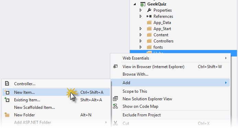238x128 pixels.
Task: Select the App_Data folder
Action: tap(162, 23)
